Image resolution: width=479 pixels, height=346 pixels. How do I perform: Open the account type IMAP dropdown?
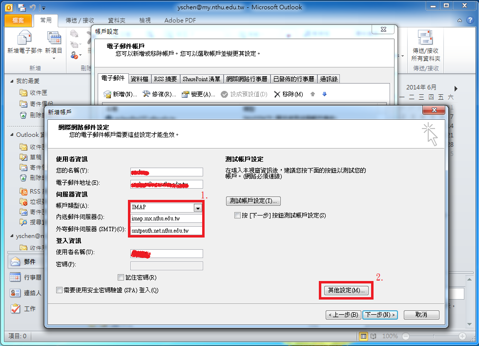[198, 208]
